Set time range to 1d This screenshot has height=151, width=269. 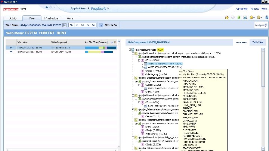point(77,25)
